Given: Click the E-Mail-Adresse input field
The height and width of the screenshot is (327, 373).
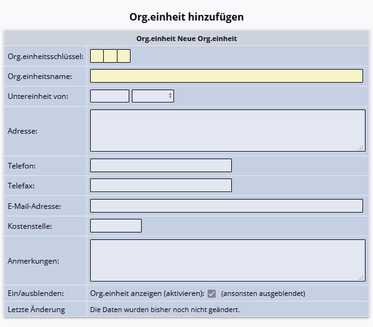Looking at the screenshot, I should 226,206.
